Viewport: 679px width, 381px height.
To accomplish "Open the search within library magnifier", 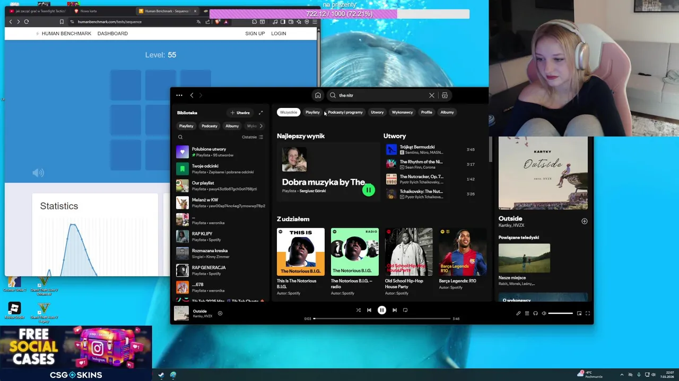I will coord(180,137).
